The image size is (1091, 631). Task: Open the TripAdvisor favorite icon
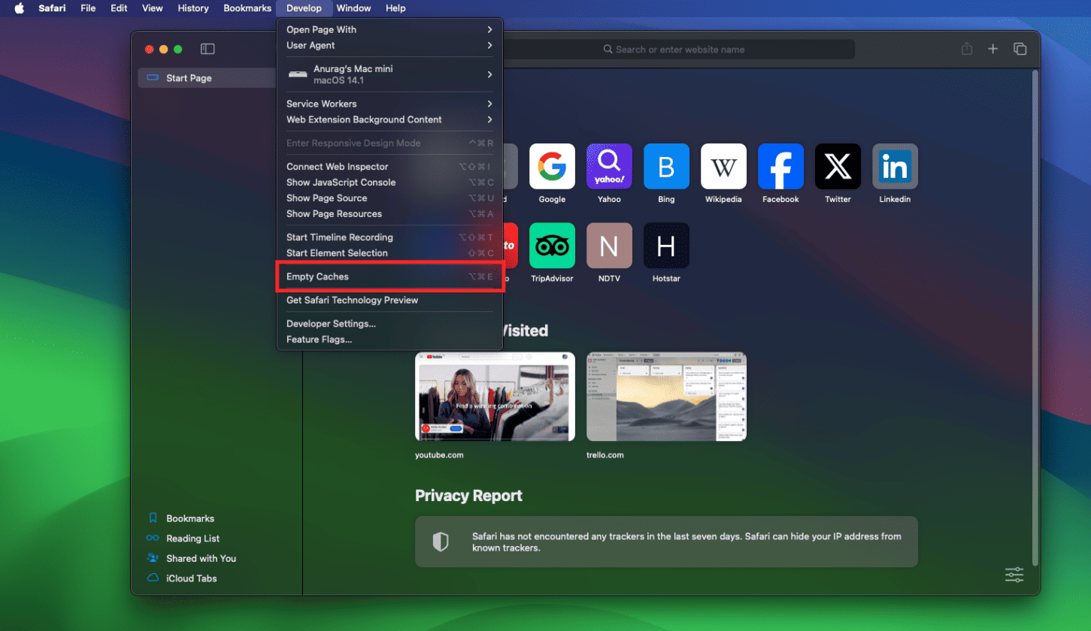552,246
